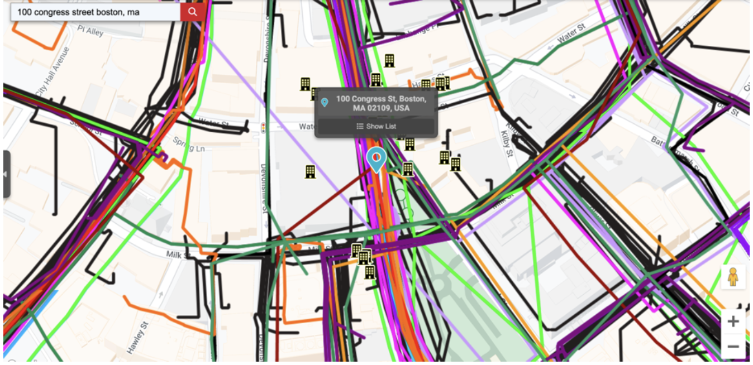Click the red search magnifier button
Image resolution: width=753 pixels, height=365 pixels.
click(192, 12)
